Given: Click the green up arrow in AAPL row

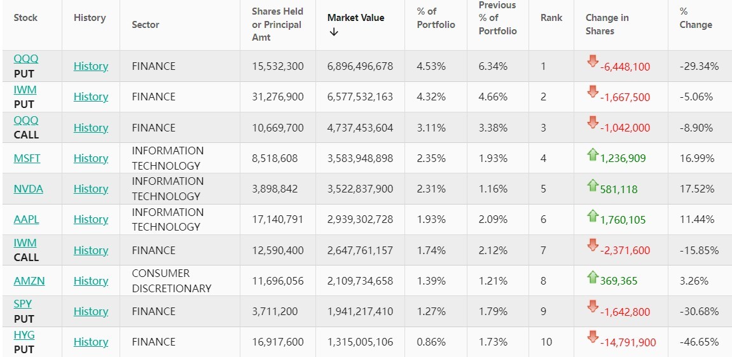Looking at the screenshot, I should tap(593, 215).
